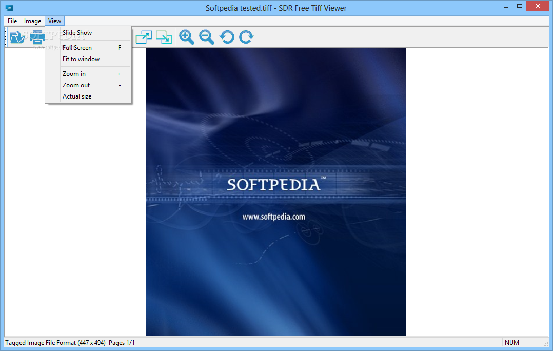Maximize the Tiff Viewer window
The width and height of the screenshot is (553, 351).
(x=520, y=6)
